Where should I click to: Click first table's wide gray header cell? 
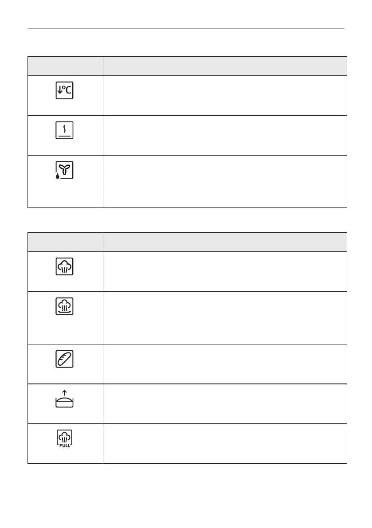click(x=225, y=66)
